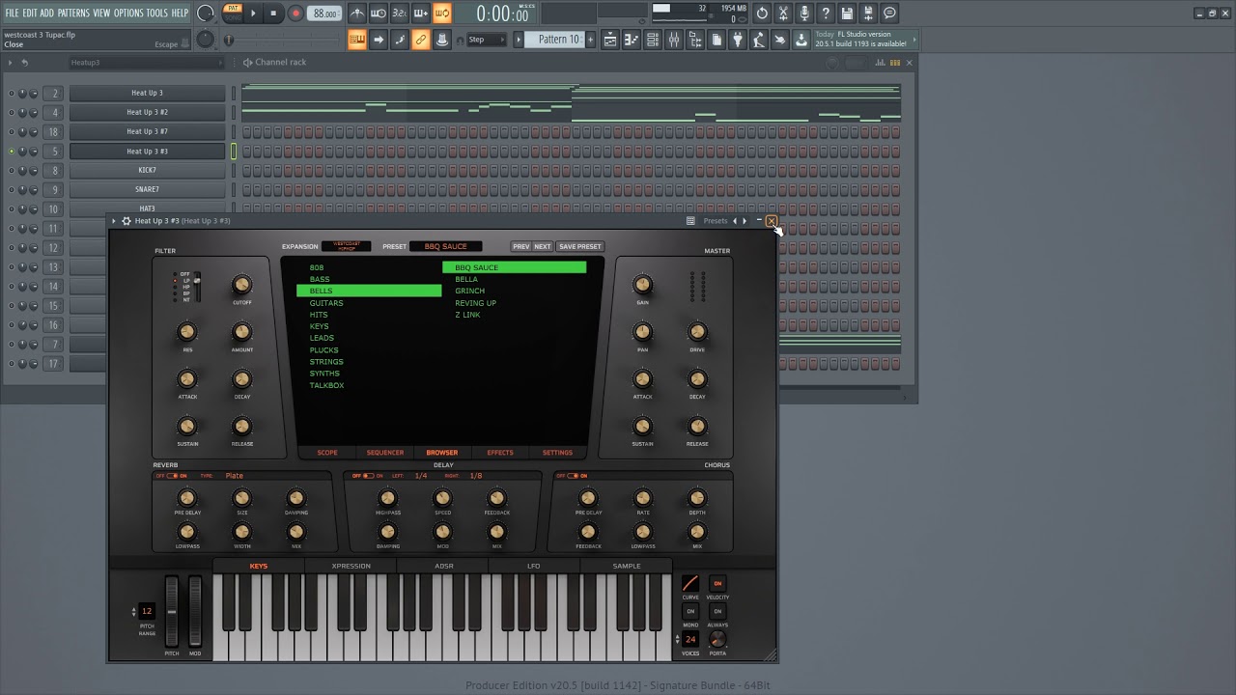The width and height of the screenshot is (1236, 695).
Task: Toggle blend recording (overdub) icon
Action: coord(421,14)
